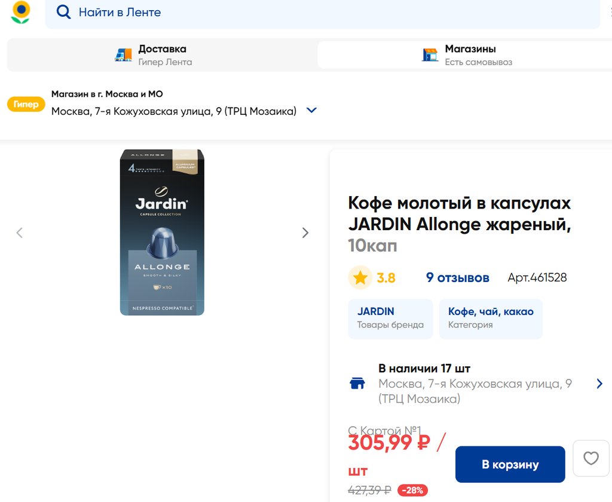Switch to the Магазины tab
Viewport: 612px width, 502px height.
(x=464, y=55)
